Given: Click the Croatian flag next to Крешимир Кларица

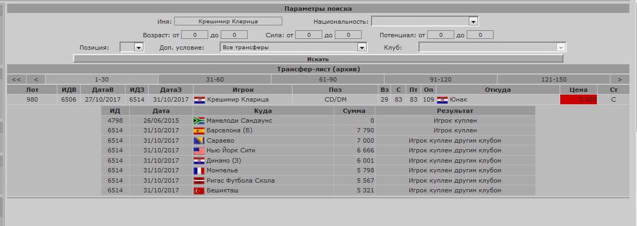Looking at the screenshot, I should coord(199,100).
